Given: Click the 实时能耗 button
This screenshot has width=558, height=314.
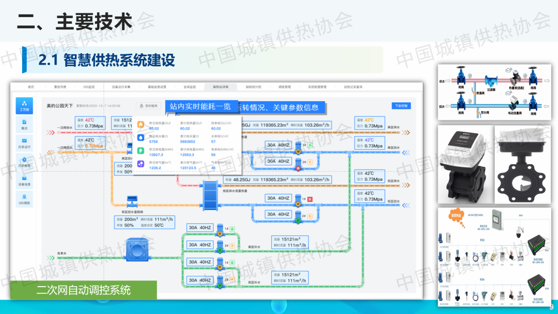Looking at the screenshot, I should [x=148, y=106].
